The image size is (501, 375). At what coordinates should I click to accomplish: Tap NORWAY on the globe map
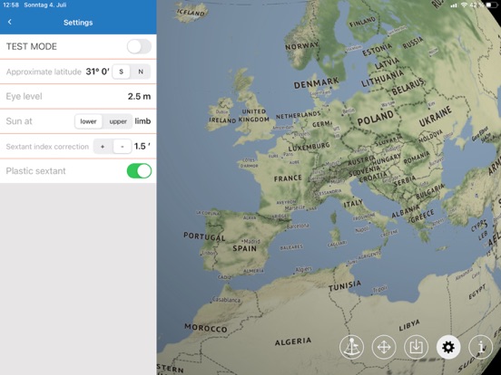tap(301, 45)
